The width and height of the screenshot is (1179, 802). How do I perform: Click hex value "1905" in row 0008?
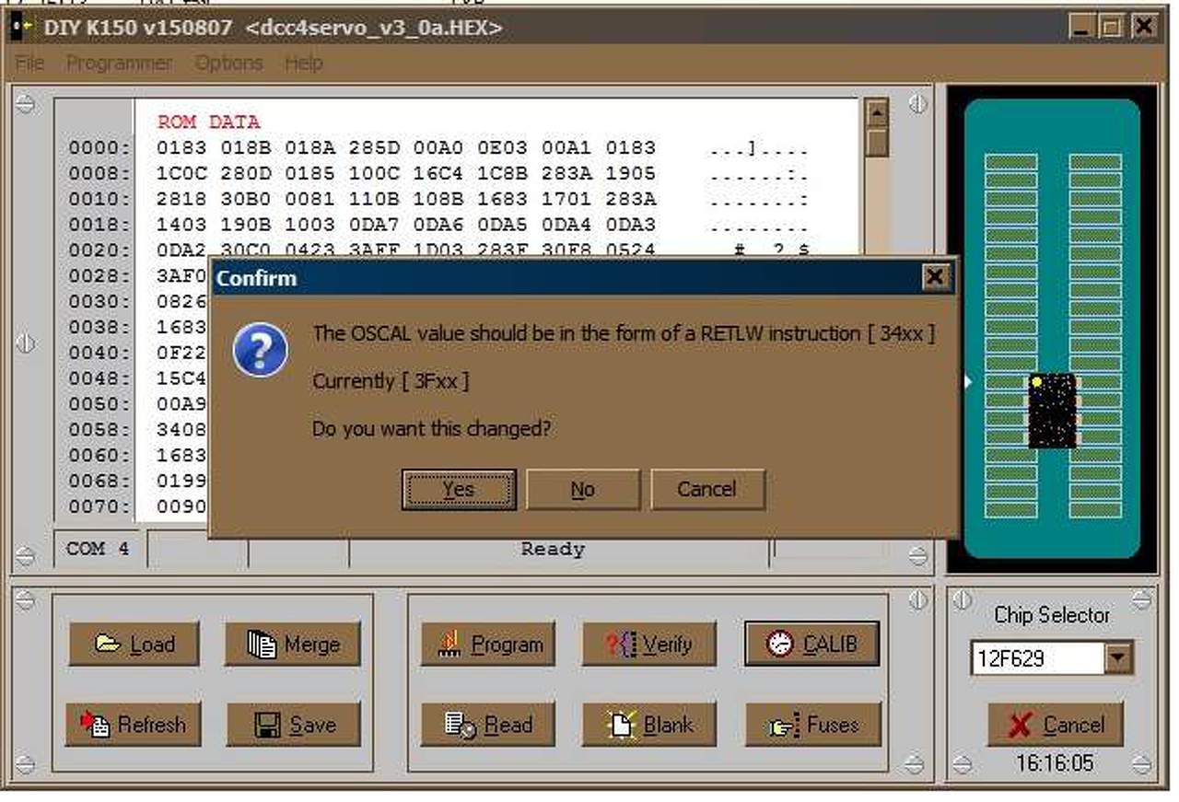[631, 173]
